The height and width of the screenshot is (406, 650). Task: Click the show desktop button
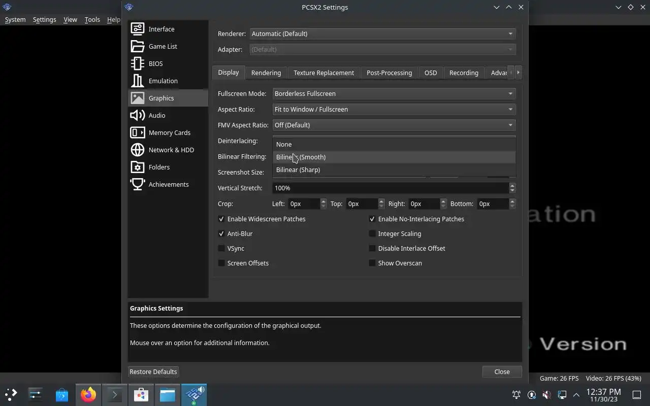pyautogui.click(x=637, y=395)
